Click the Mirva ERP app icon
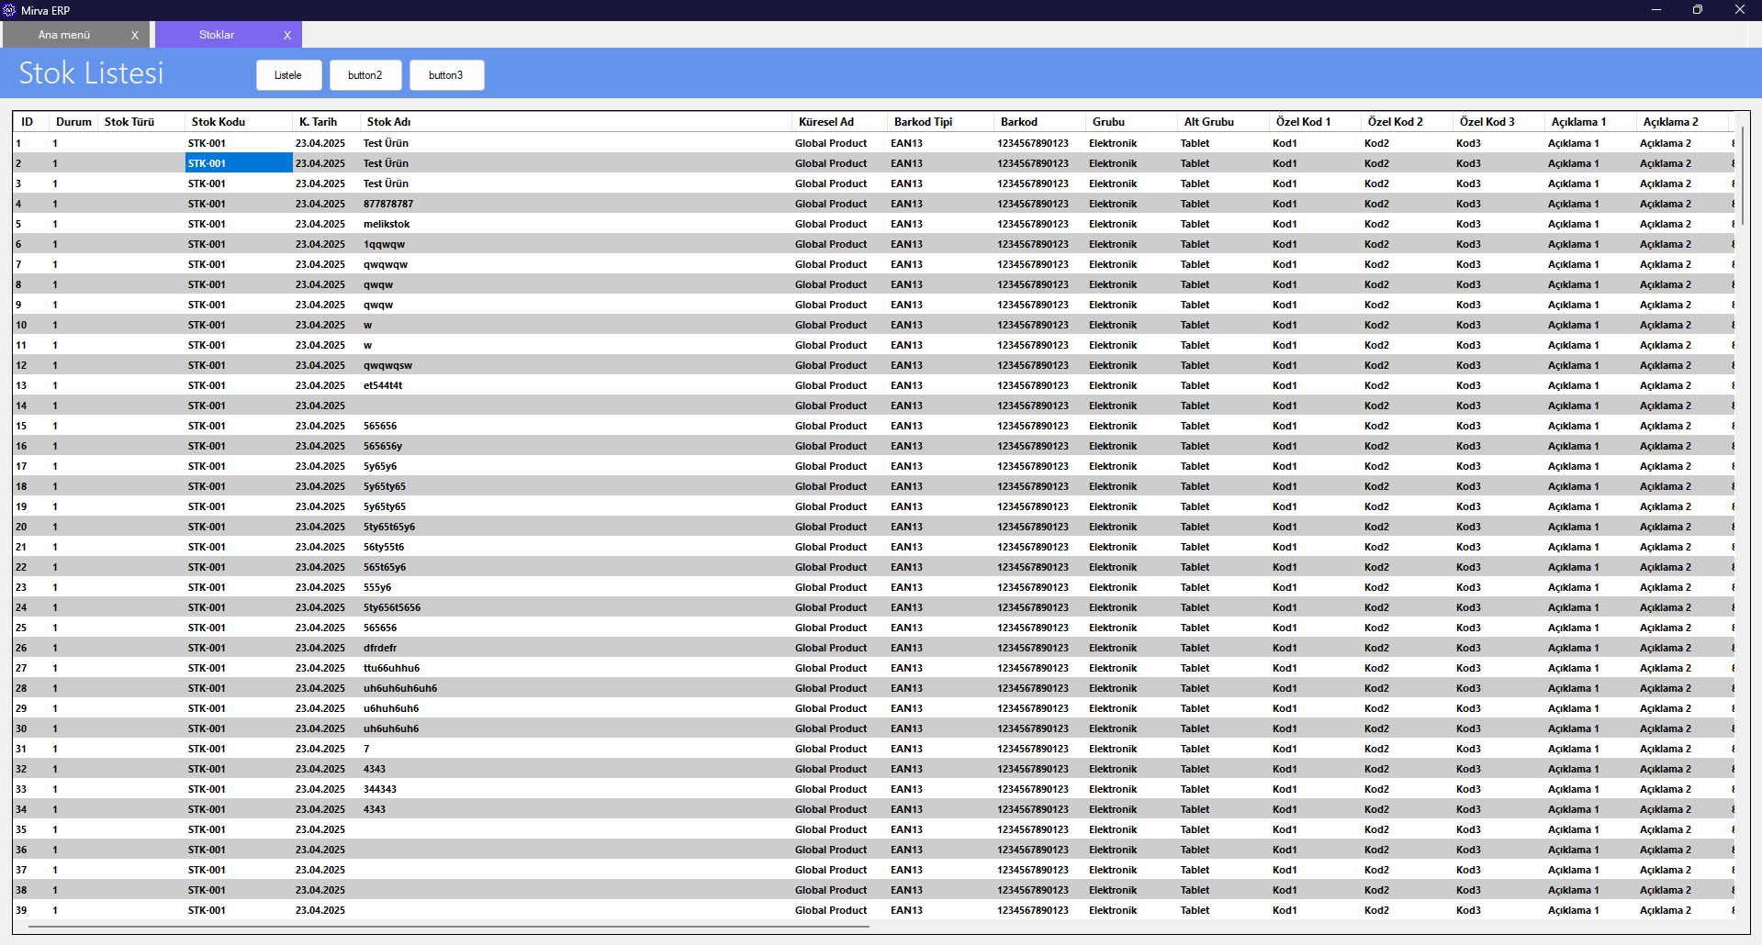 click(x=9, y=10)
